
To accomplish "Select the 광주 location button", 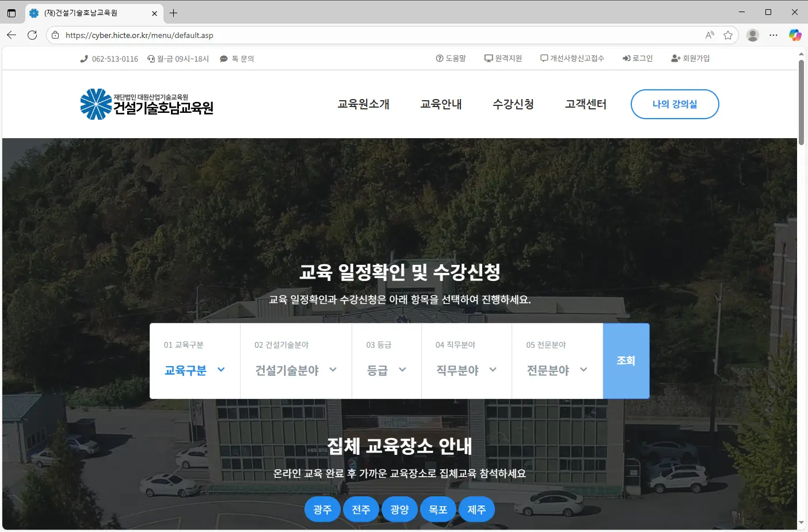I will [x=322, y=510].
